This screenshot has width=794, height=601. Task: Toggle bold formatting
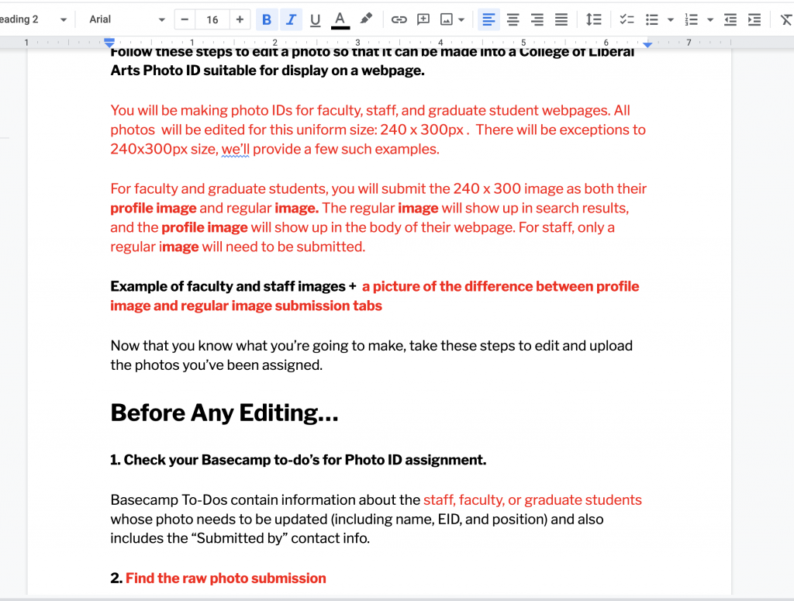pos(267,19)
